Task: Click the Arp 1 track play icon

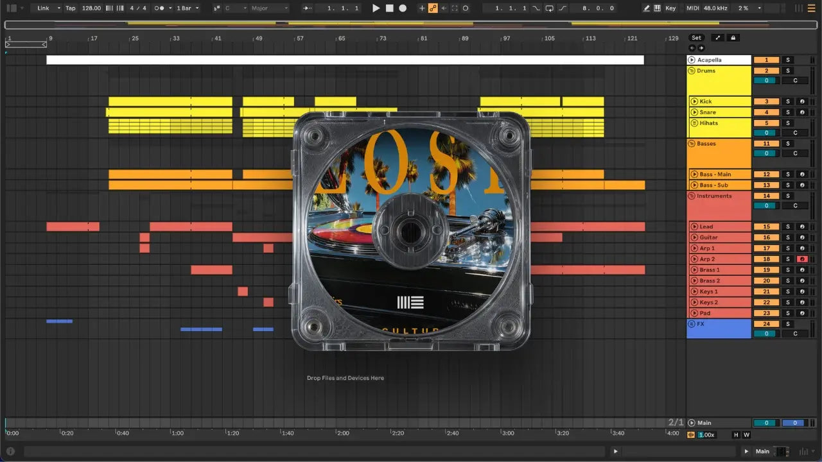Action: [x=694, y=248]
